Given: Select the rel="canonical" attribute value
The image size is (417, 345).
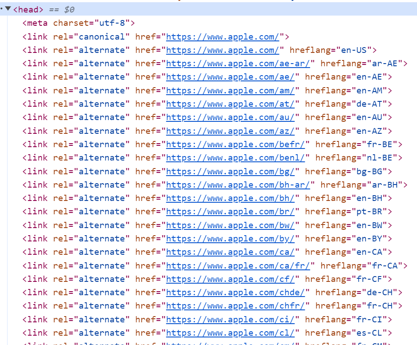Looking at the screenshot, I should [102, 36].
